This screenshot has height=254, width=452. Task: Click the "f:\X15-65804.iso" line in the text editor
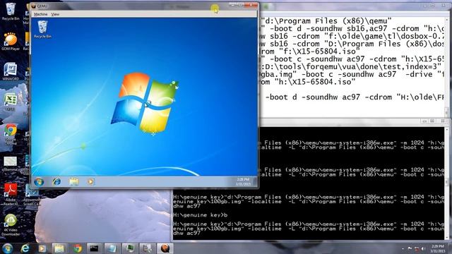311,52
